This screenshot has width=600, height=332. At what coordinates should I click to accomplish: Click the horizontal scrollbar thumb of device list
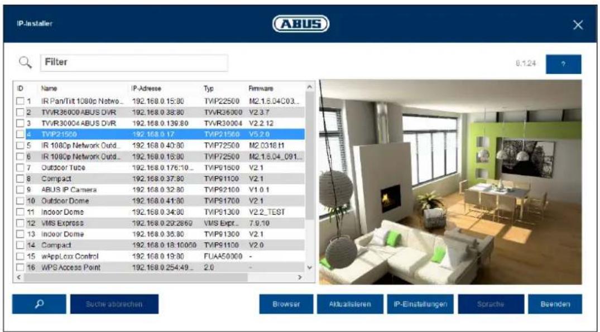click(136, 277)
